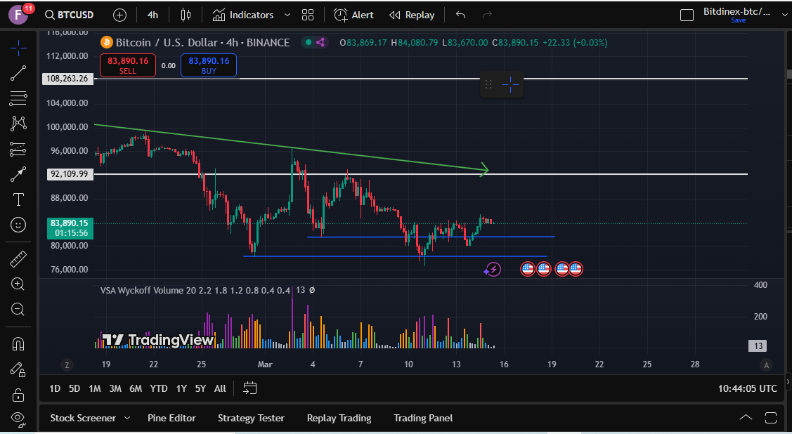Click the last US flag economic event marker
This screenshot has width=792, height=434.
coord(576,269)
